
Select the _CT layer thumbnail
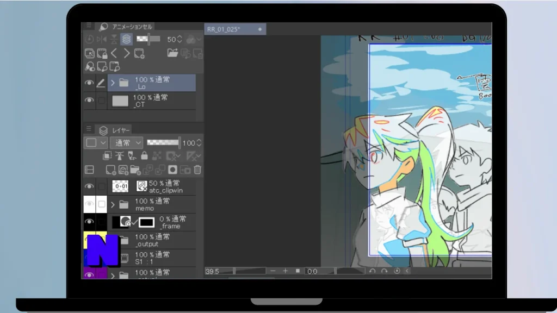[x=120, y=101]
